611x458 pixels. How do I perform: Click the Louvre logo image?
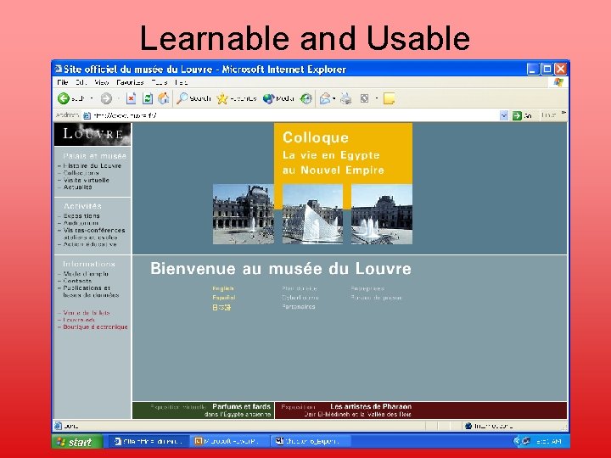tap(92, 134)
